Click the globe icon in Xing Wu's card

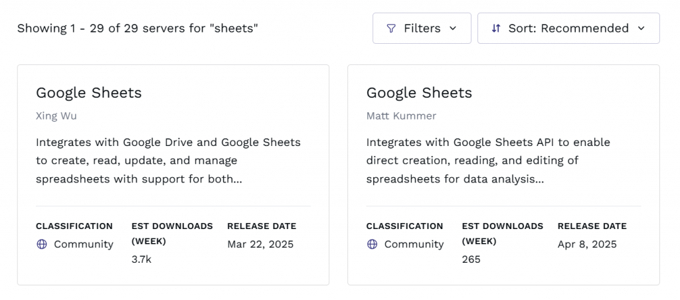[x=42, y=244]
